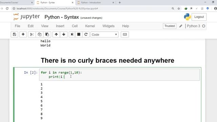The height and width of the screenshot is (122, 217).
Task: Open the Widgets menu
Action: [x=108, y=26]
